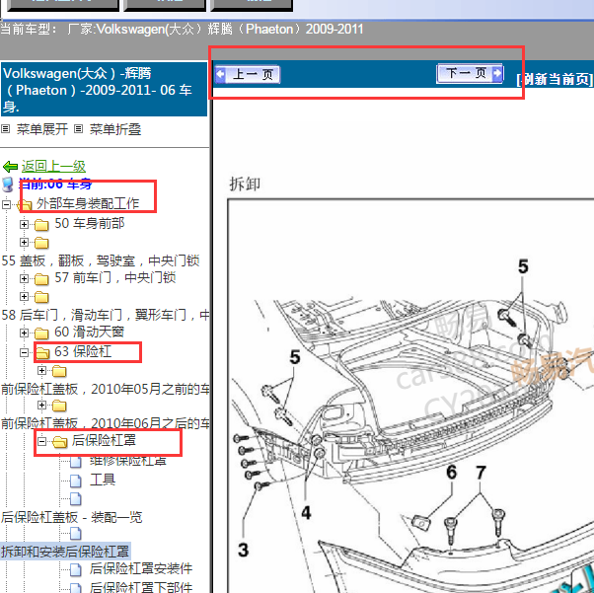
Task: Click document icon of 工具
Action: [x=76, y=481]
